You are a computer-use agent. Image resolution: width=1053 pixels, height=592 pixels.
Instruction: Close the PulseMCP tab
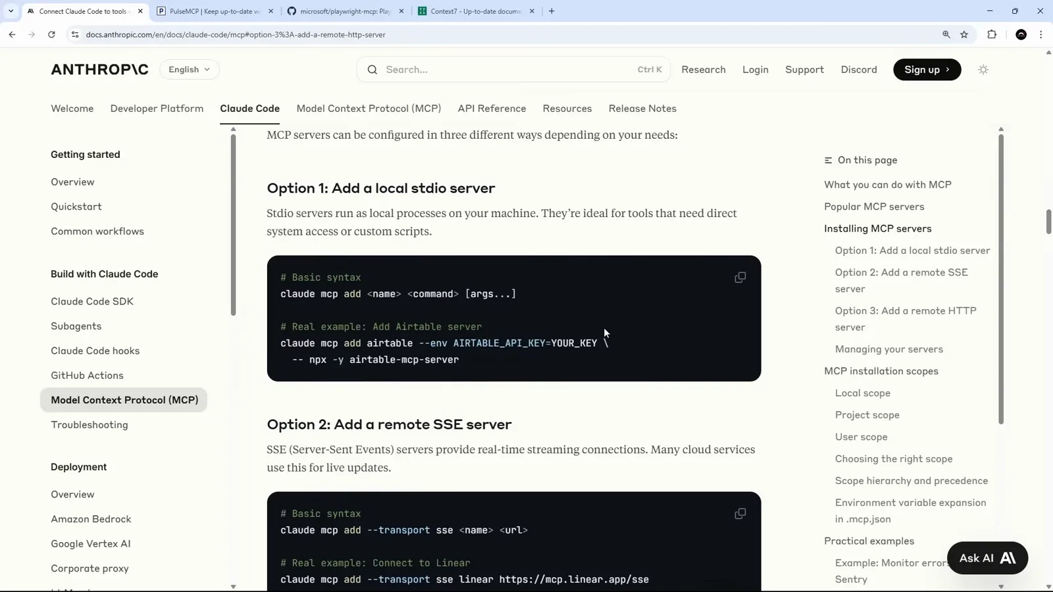coord(270,11)
